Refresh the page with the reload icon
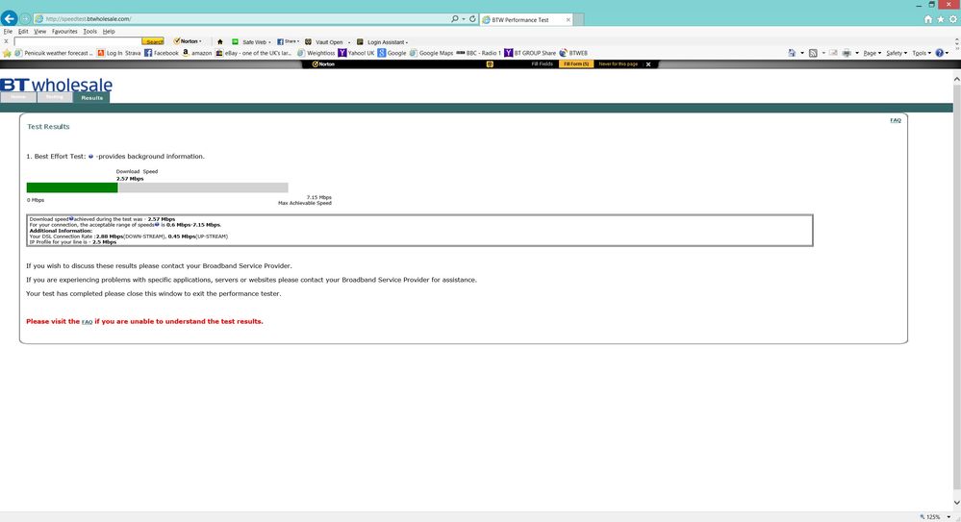The image size is (961, 522). pyautogui.click(x=472, y=19)
